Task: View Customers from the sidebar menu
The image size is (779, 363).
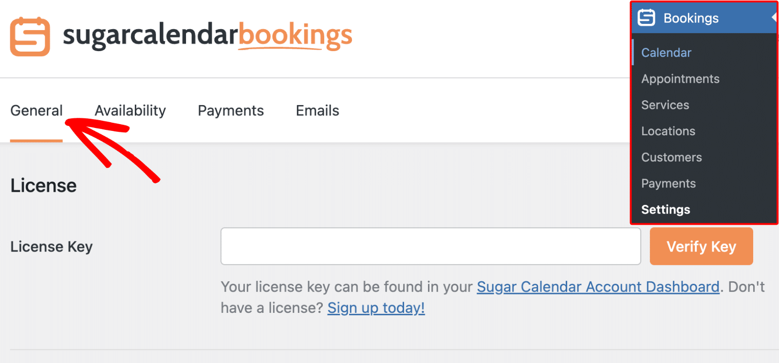Action: click(671, 157)
